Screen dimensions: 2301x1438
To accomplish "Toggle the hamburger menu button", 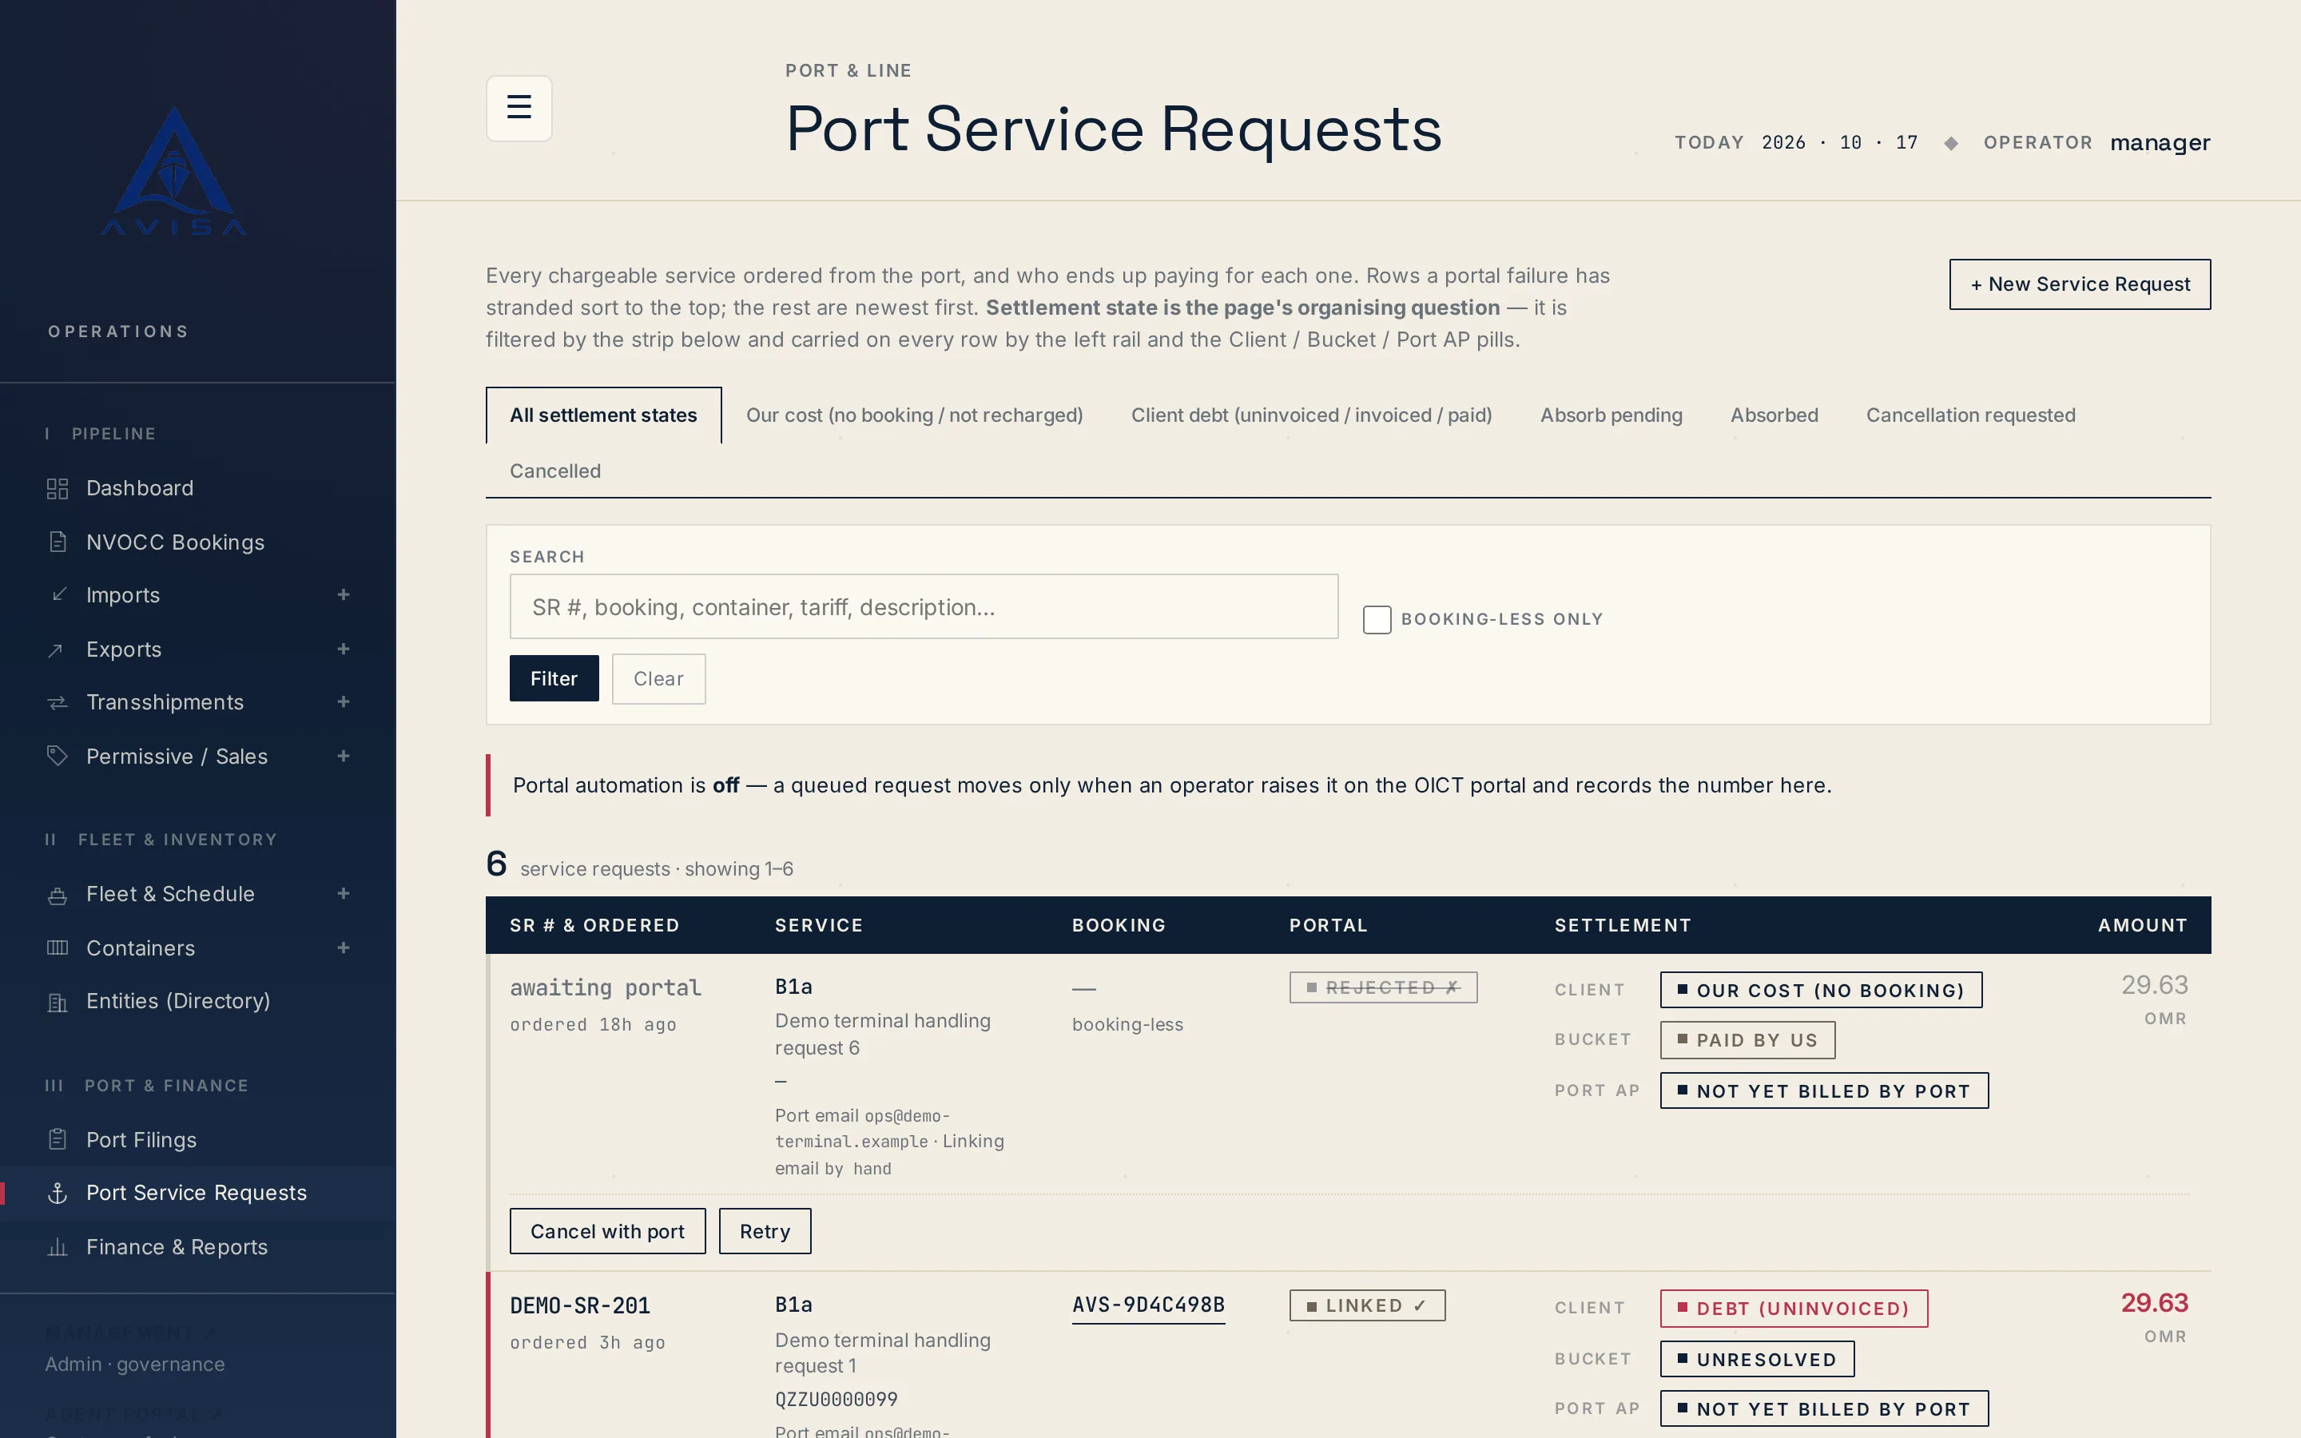I will tap(519, 108).
